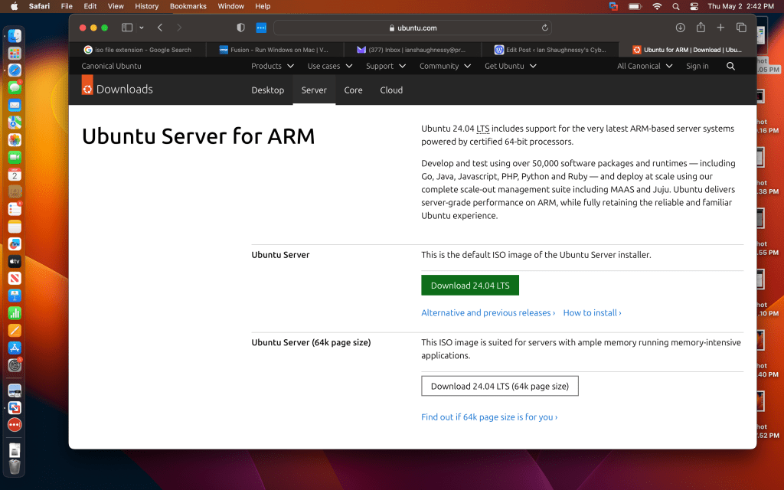Click the Share icon in Safari toolbar
Screen dimensions: 784x490
(701, 28)
